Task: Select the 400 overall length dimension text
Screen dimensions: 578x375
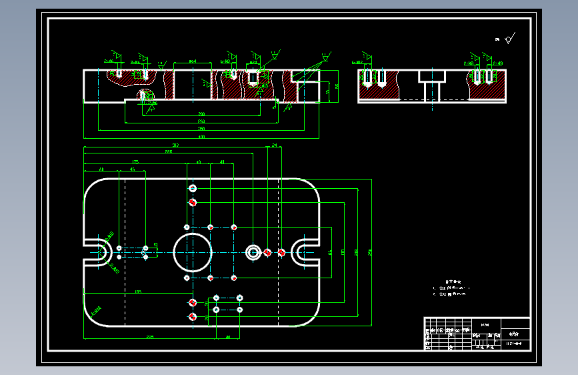Action: point(201,137)
